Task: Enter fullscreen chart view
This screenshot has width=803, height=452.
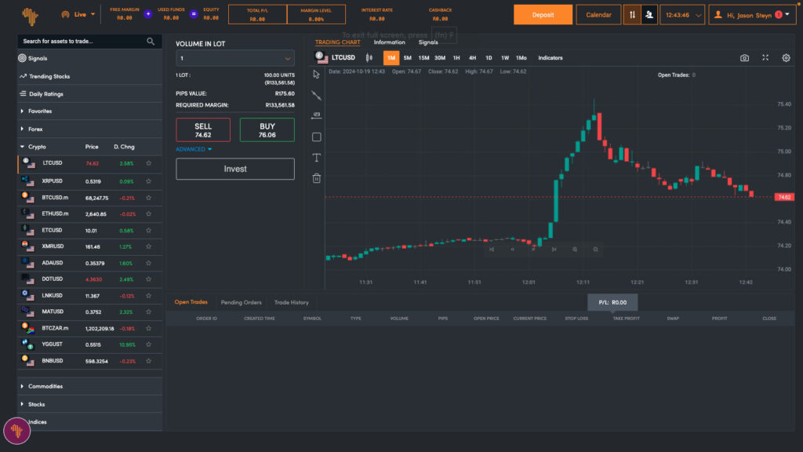Action: [765, 56]
